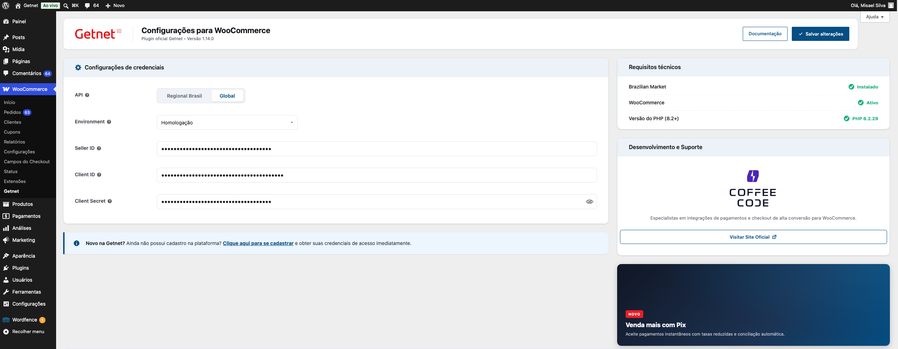
Task: Open the Environment dropdown
Action: (227, 122)
